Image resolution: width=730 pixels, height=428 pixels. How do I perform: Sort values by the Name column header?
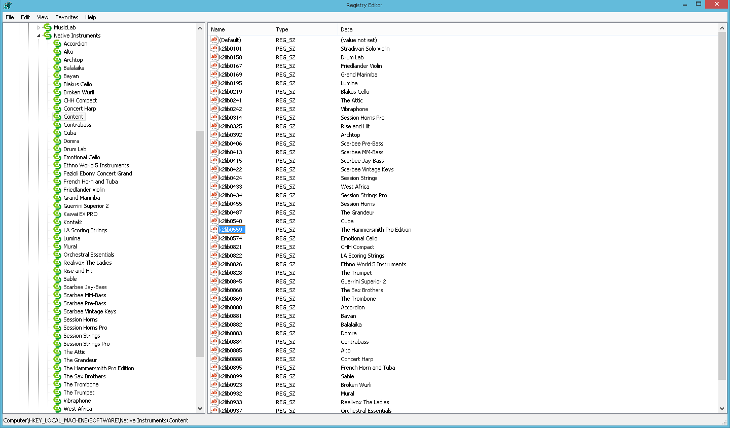(240, 29)
